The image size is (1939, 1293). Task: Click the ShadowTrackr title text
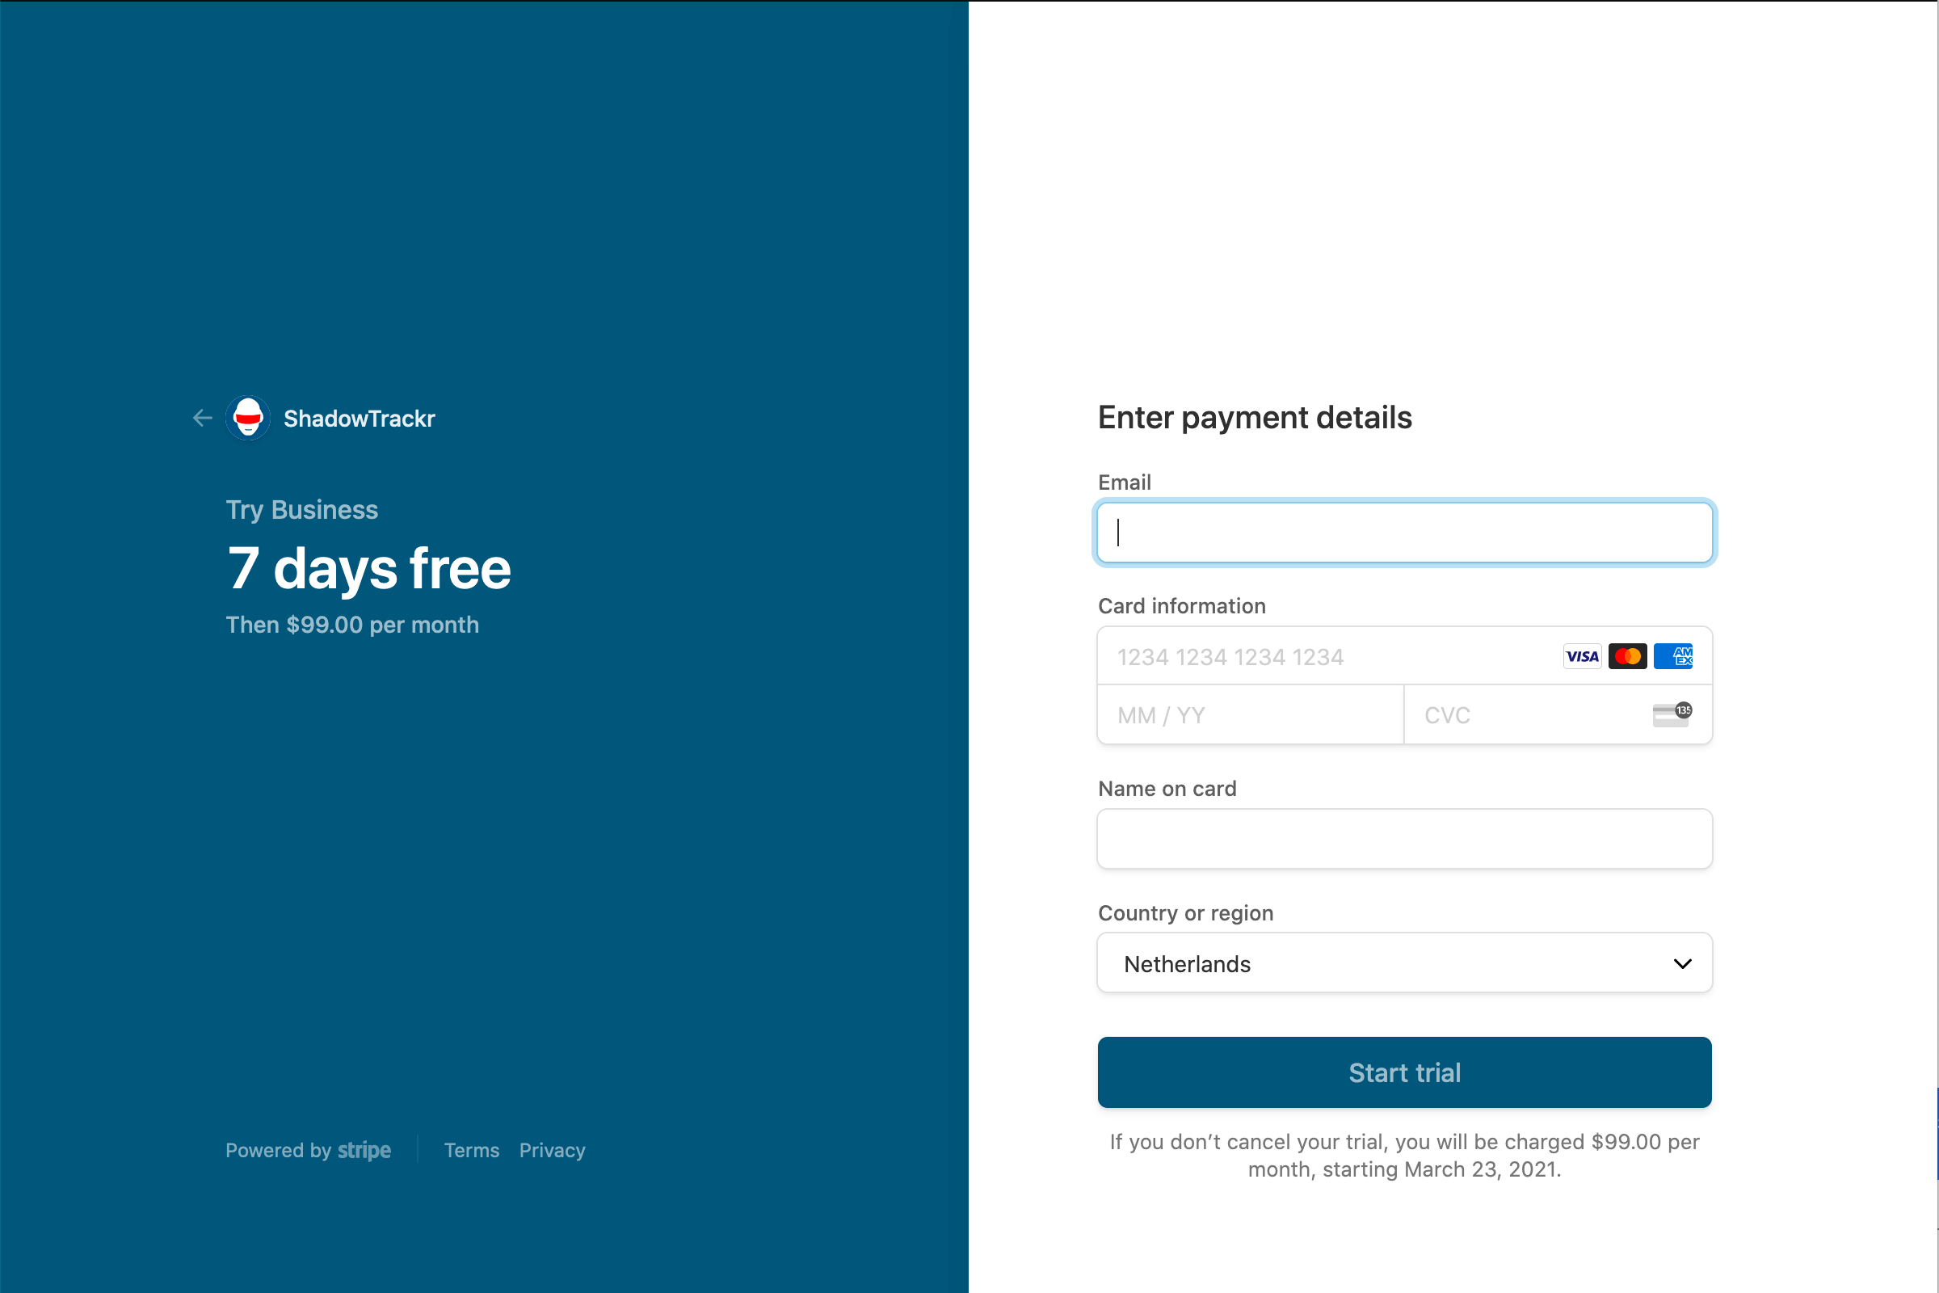(x=360, y=418)
